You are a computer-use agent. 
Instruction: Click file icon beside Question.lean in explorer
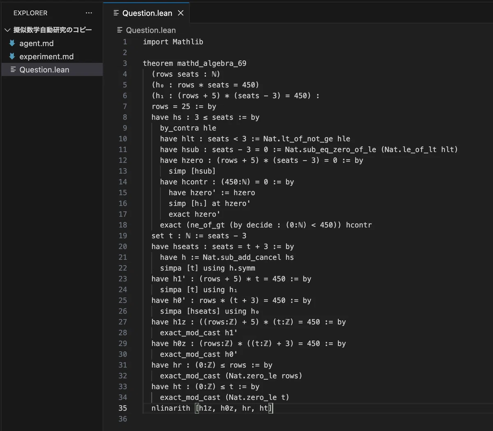(x=13, y=69)
